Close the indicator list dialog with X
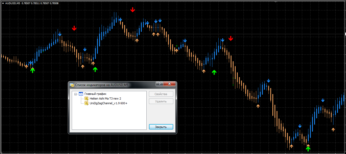Viewport: 346px width, 154px height. (170, 84)
